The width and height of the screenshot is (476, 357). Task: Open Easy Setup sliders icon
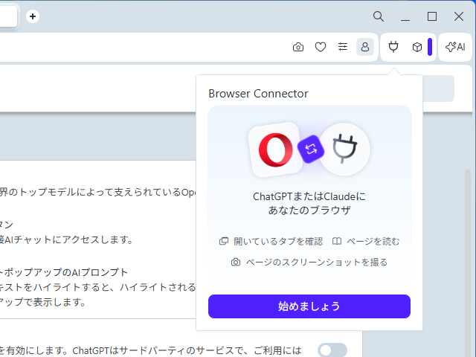[x=343, y=47]
